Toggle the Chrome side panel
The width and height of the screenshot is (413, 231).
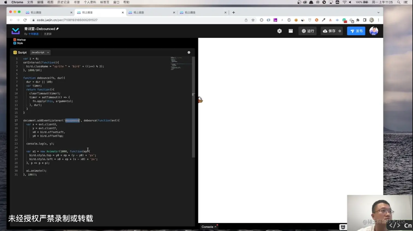[x=365, y=20]
